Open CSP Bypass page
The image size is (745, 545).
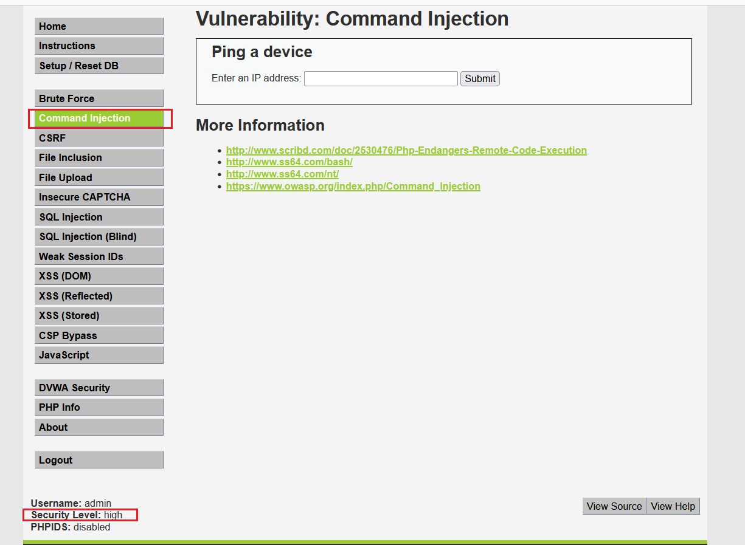99,335
